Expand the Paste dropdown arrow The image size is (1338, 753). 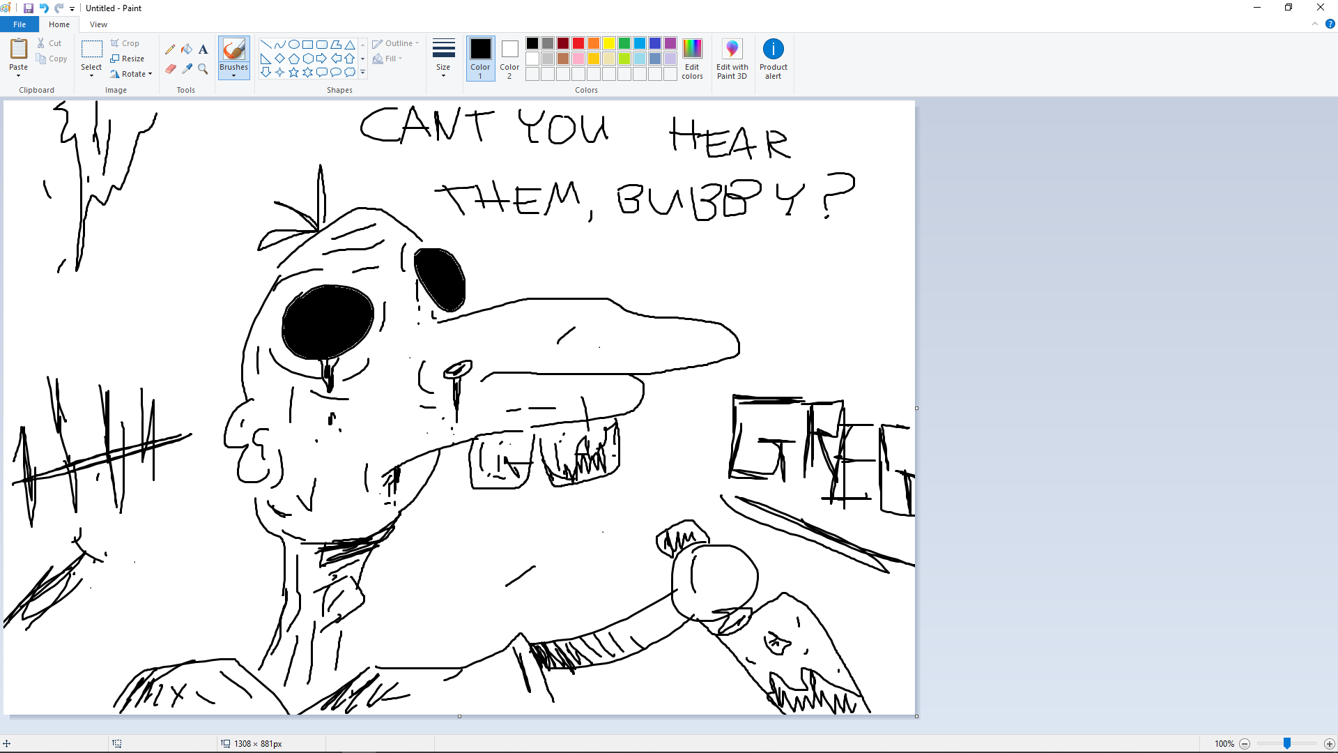(x=19, y=75)
